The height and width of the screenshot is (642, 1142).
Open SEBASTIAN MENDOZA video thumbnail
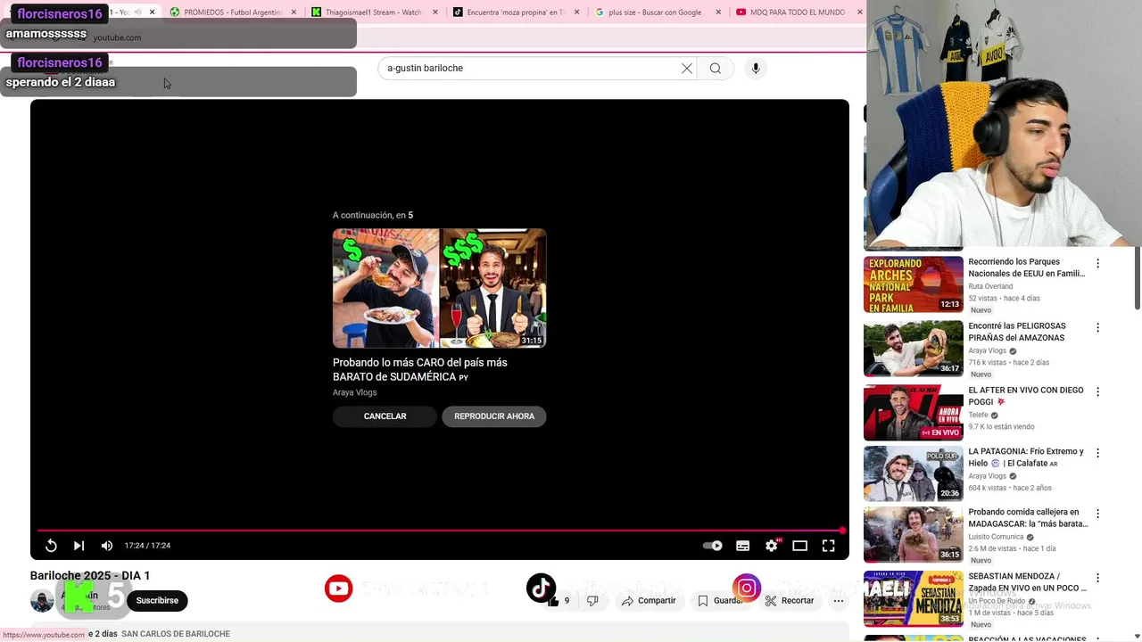[914, 599]
